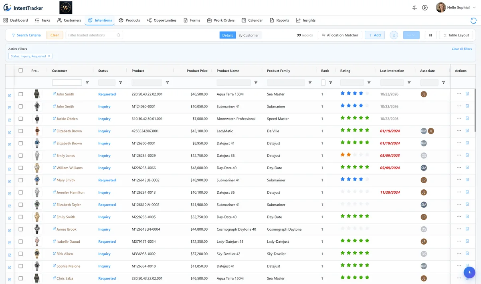The height and width of the screenshot is (284, 481).
Task: Click note icon for James Brook row
Action: click(467, 229)
